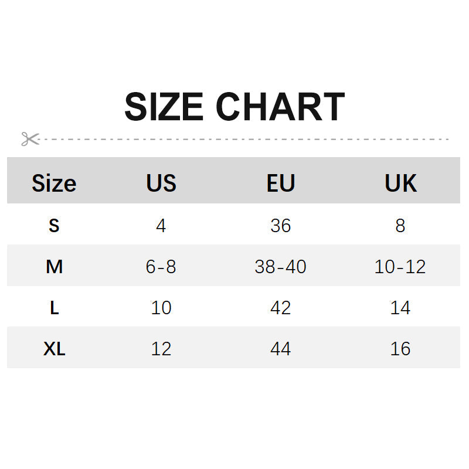Select the EU column header
Image resolution: width=469 pixels, height=469 pixels.
(280, 183)
